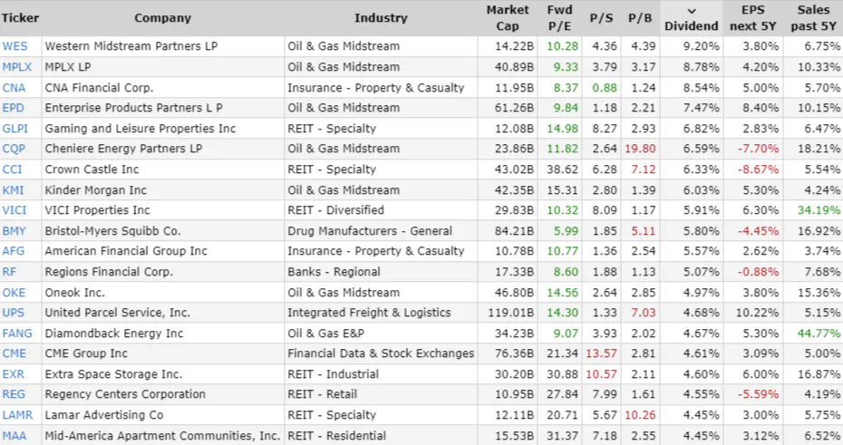The image size is (843, 445).
Task: Click American Financial Group Inc name
Action: 126,251
